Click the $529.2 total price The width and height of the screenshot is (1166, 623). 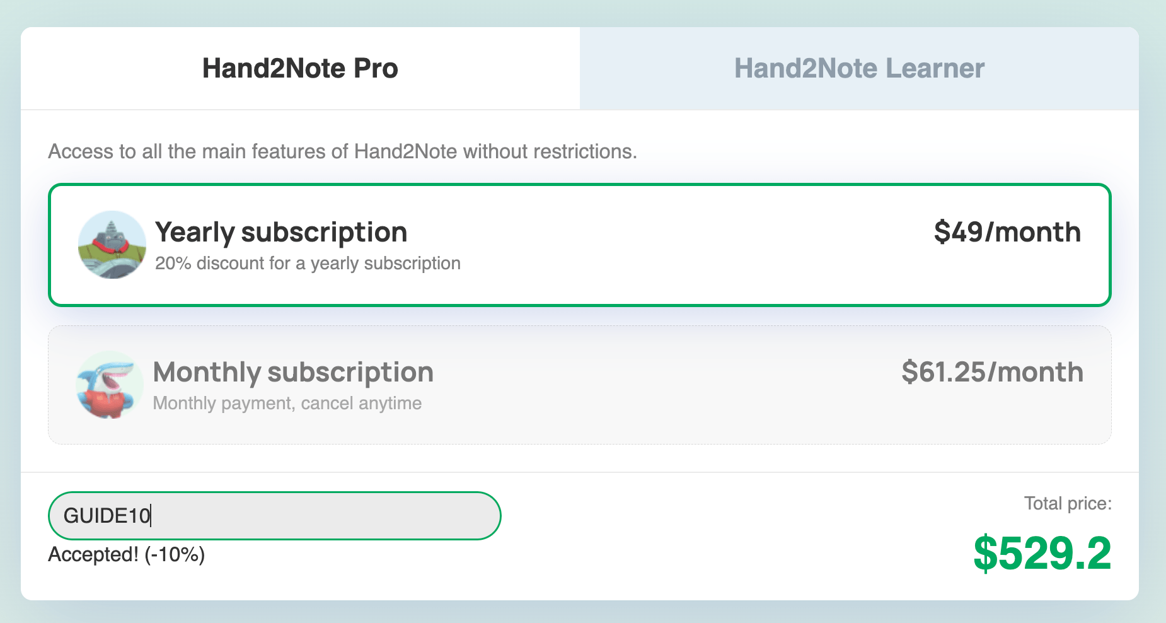1042,555
